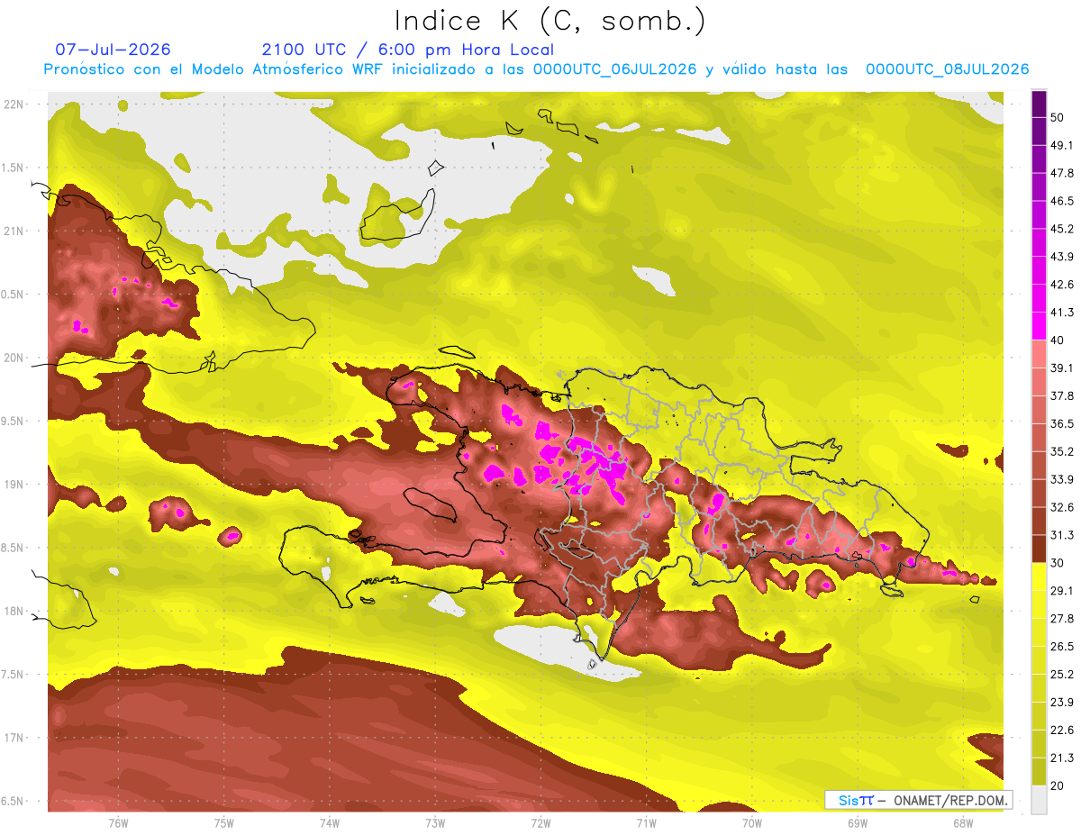Viewport: 1081px width, 835px height.
Task: Click the "21.3" value on the color scale
Action: (1062, 758)
